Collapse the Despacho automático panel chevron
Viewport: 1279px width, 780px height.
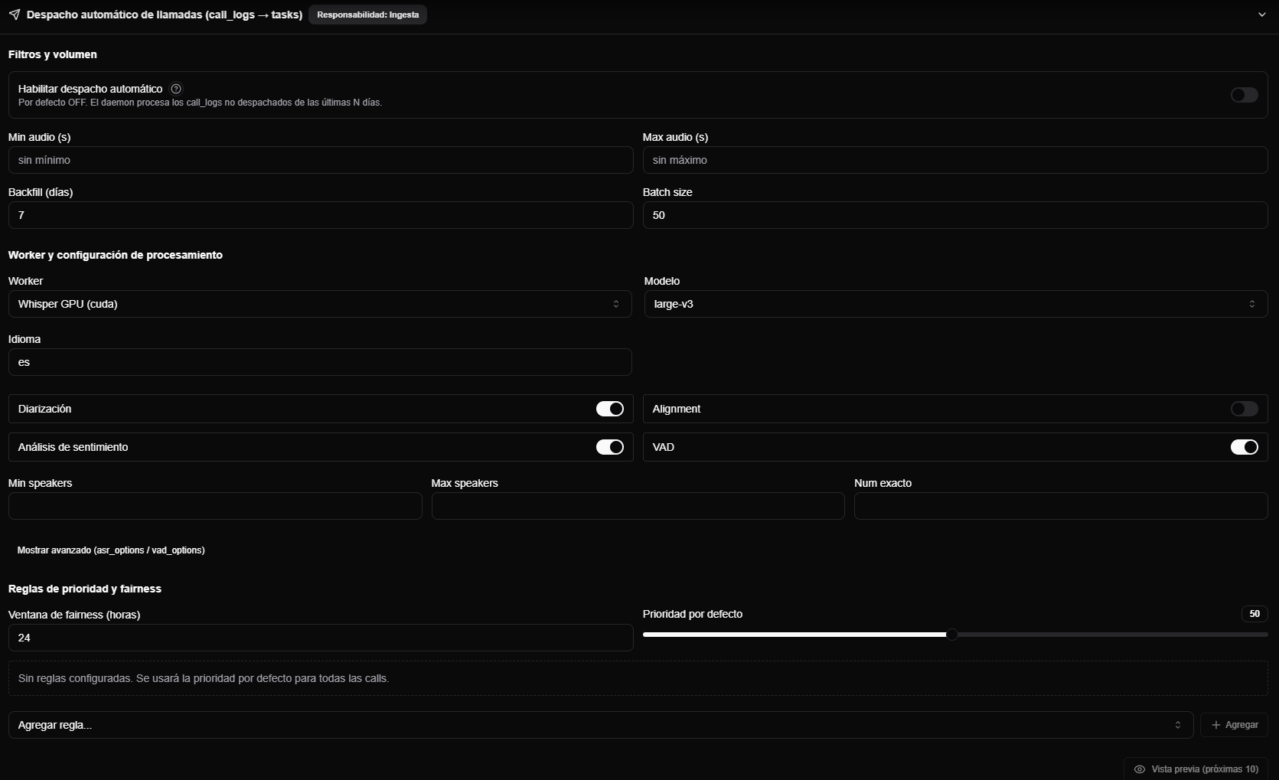(x=1262, y=15)
